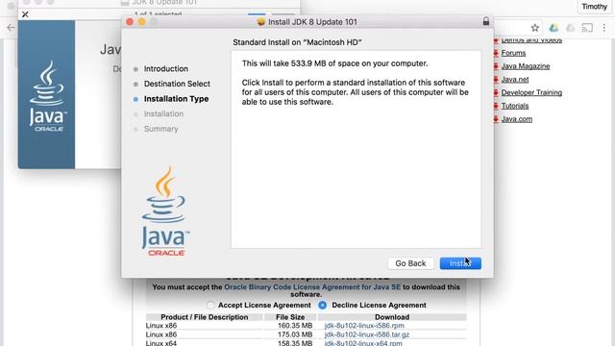Download jdk-8u102-linux-i586.tar.gz
The width and height of the screenshot is (615, 346).
pyautogui.click(x=367, y=334)
